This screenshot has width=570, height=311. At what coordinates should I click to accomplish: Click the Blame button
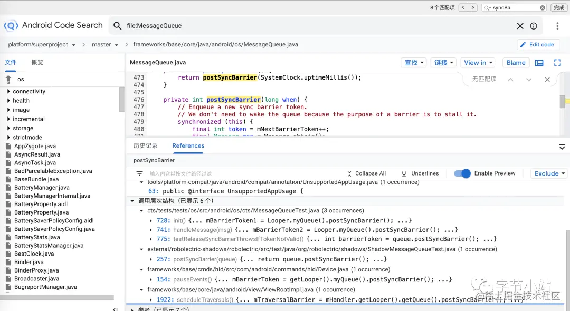tap(516, 62)
